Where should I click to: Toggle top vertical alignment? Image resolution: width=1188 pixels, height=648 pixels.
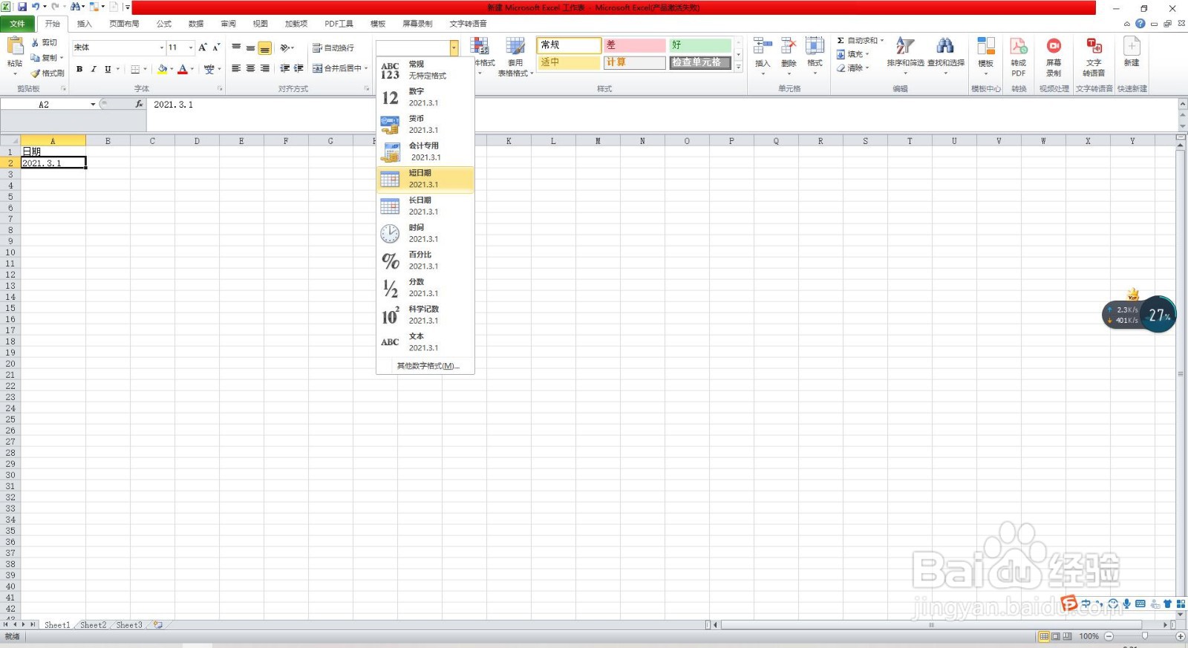(236, 48)
